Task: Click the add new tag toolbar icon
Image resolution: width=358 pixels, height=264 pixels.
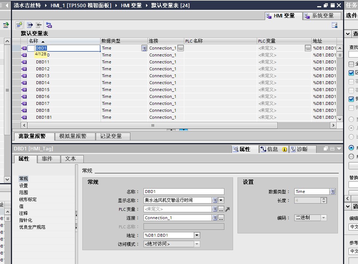Action: [x=19, y=25]
